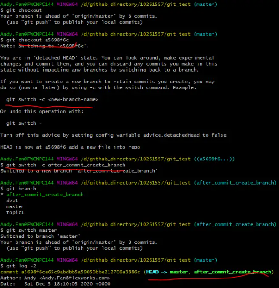
Task: Click the 'git switch master' command line
Action: 29,230
